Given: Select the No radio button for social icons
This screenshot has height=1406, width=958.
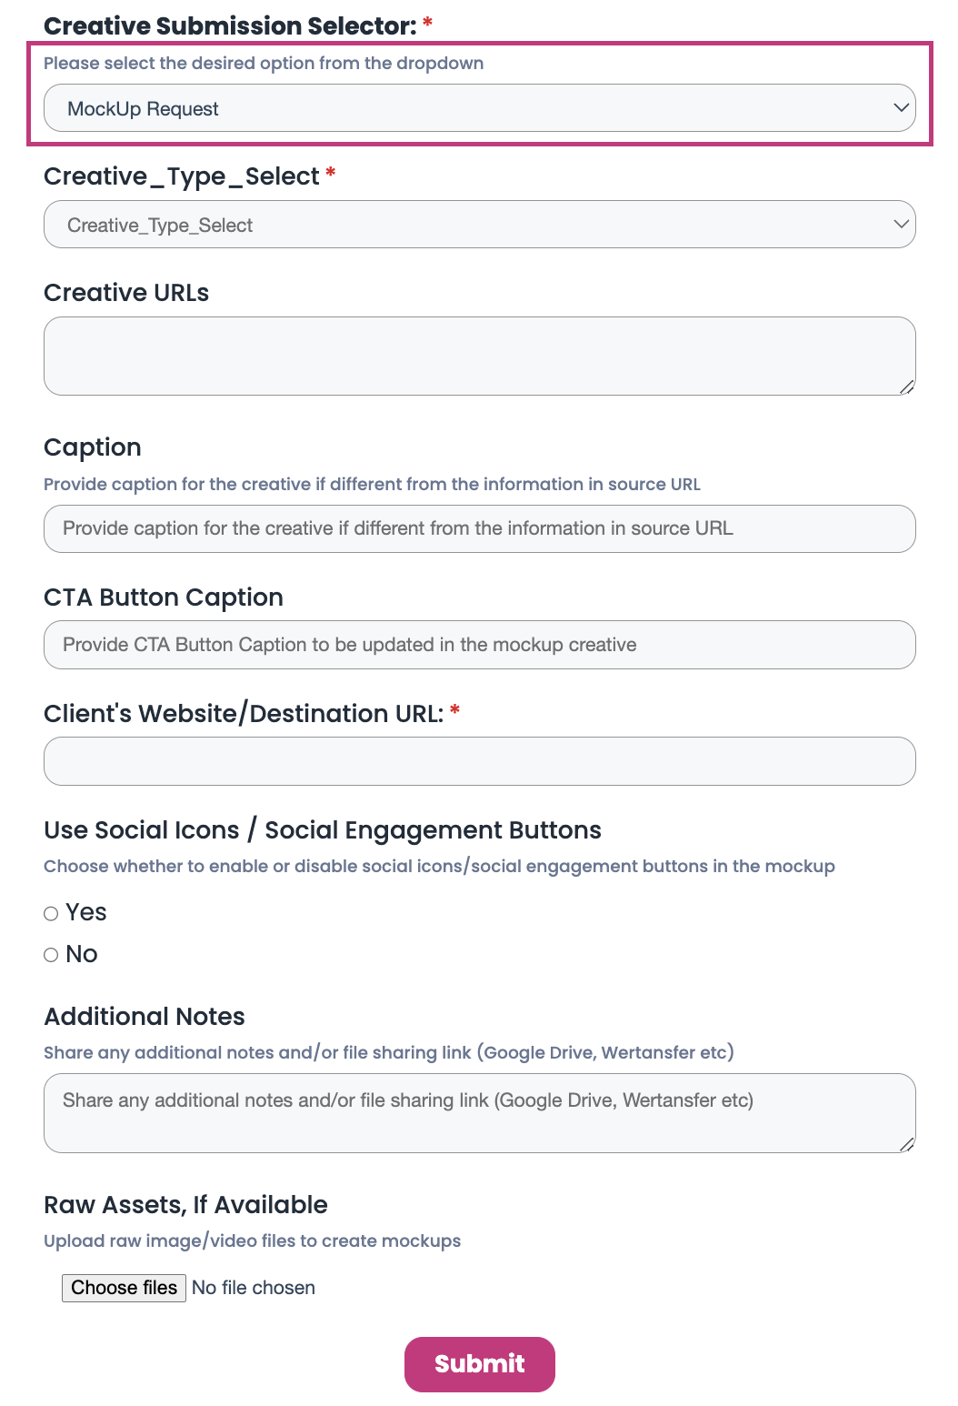Looking at the screenshot, I should [52, 955].
